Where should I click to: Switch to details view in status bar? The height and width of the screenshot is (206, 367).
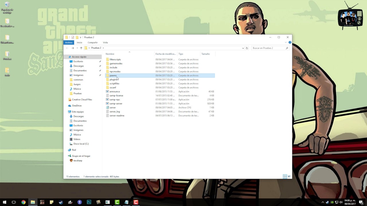click(285, 177)
